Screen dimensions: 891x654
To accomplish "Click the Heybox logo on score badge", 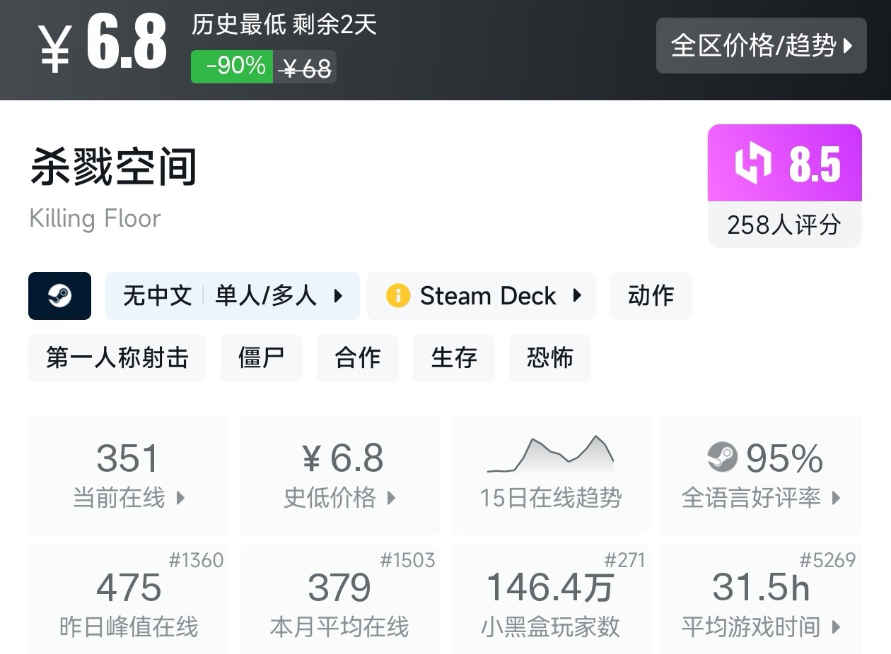I will coord(752,164).
